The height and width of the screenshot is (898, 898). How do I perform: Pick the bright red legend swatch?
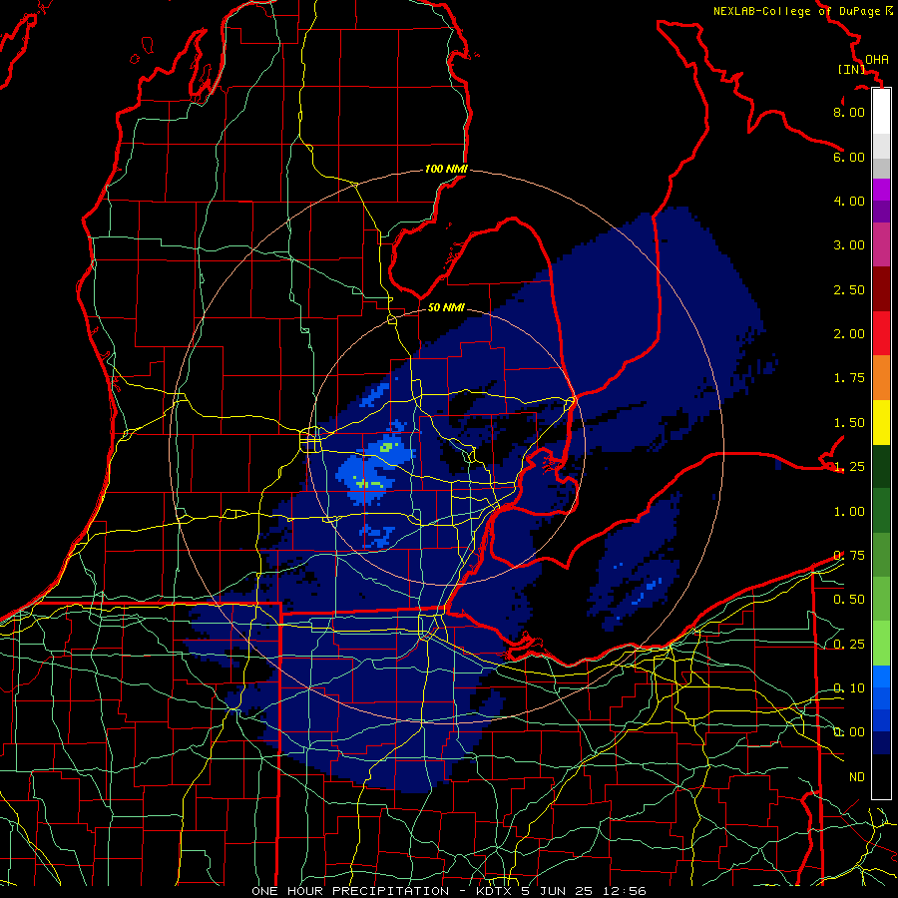881,333
